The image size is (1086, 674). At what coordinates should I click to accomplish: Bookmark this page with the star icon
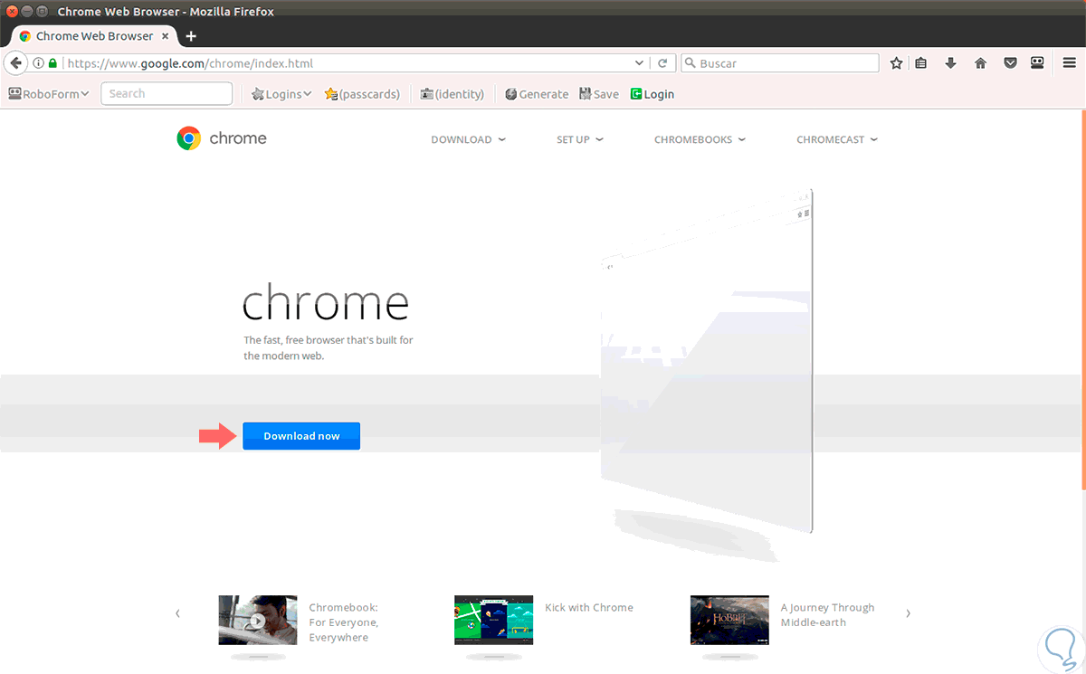(896, 63)
